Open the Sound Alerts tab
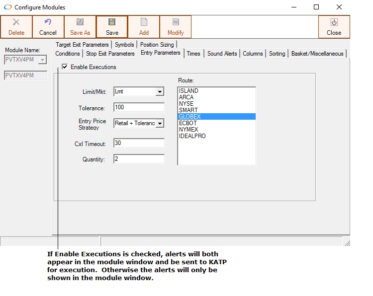The height and width of the screenshot is (296, 373). pyautogui.click(x=222, y=54)
